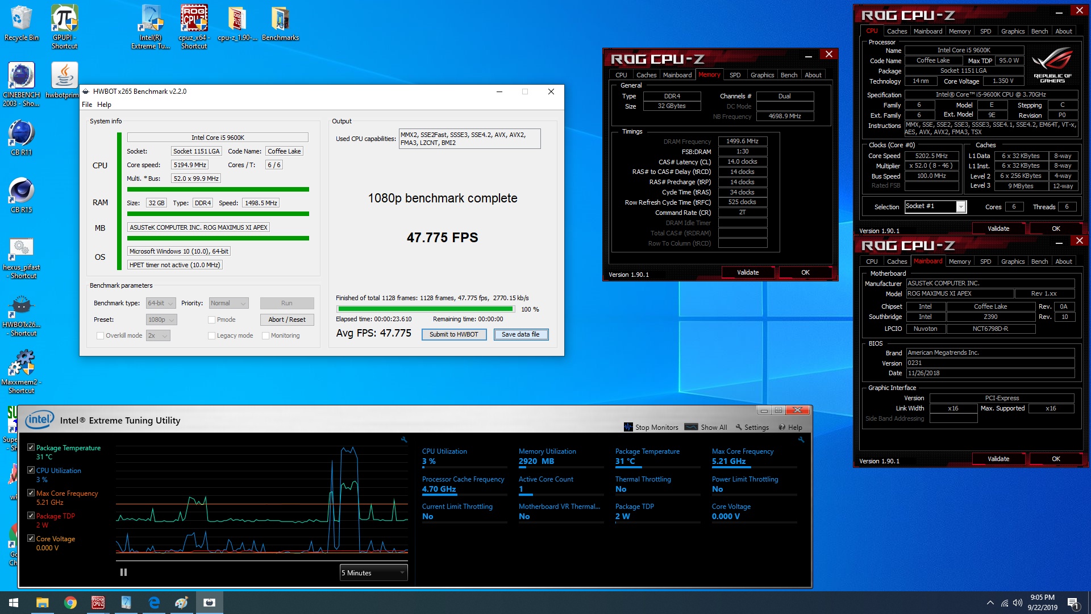The height and width of the screenshot is (614, 1091).
Task: Open Google Chrome from taskbar
Action: [70, 603]
